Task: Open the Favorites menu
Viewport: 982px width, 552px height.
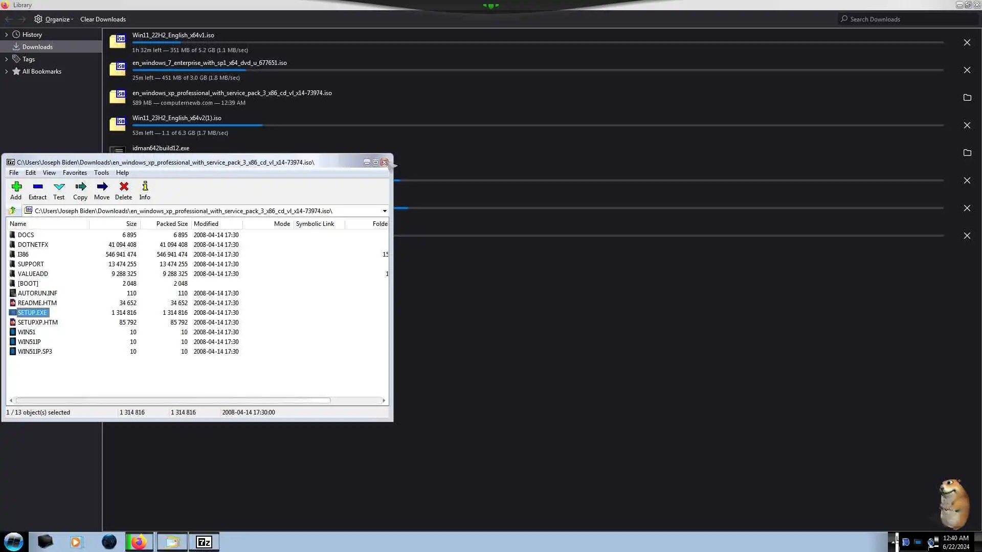Action: 75,173
